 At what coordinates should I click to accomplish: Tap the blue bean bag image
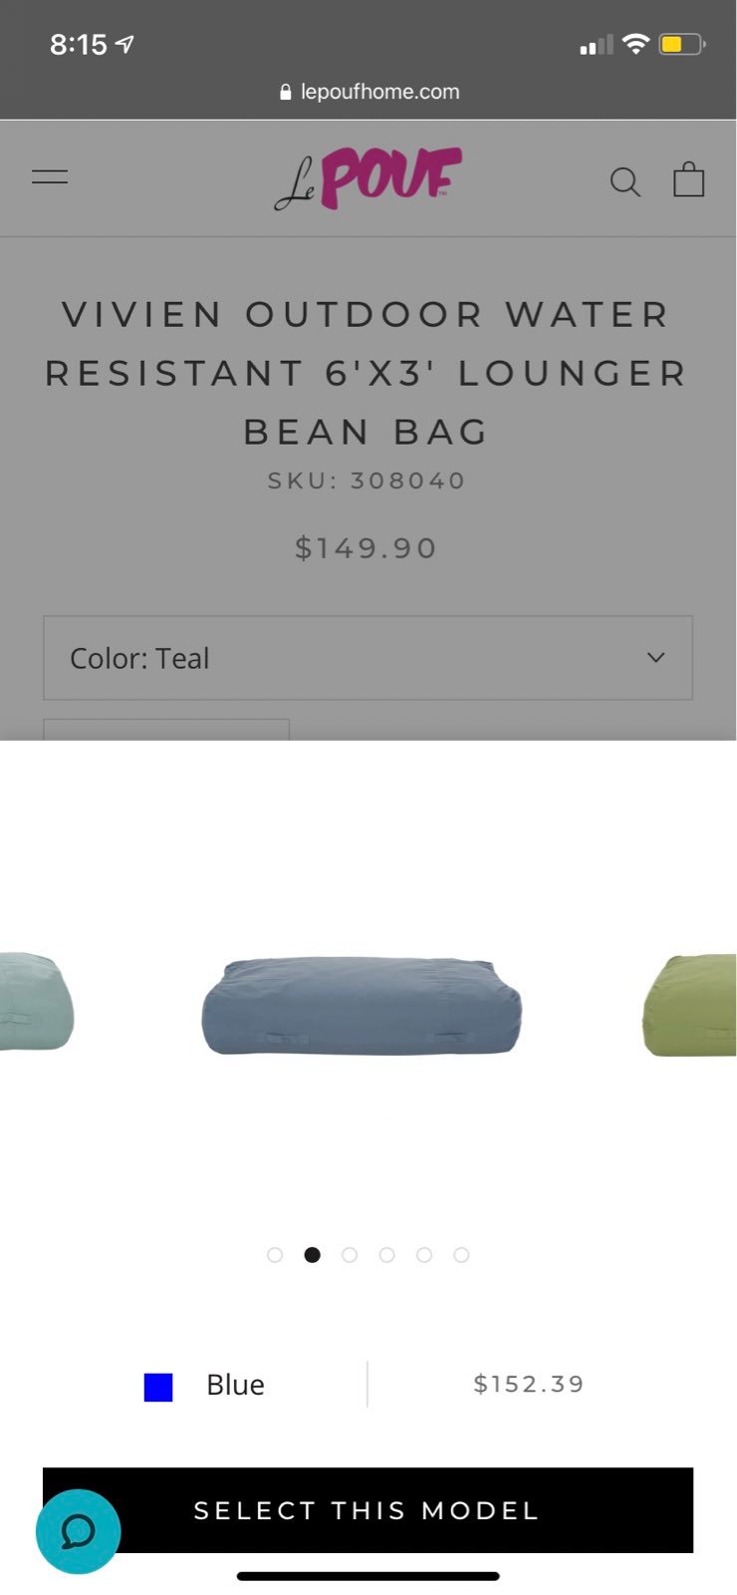click(362, 1005)
